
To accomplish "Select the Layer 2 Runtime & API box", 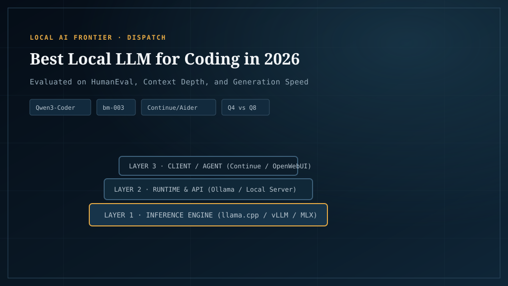I will (208, 189).
